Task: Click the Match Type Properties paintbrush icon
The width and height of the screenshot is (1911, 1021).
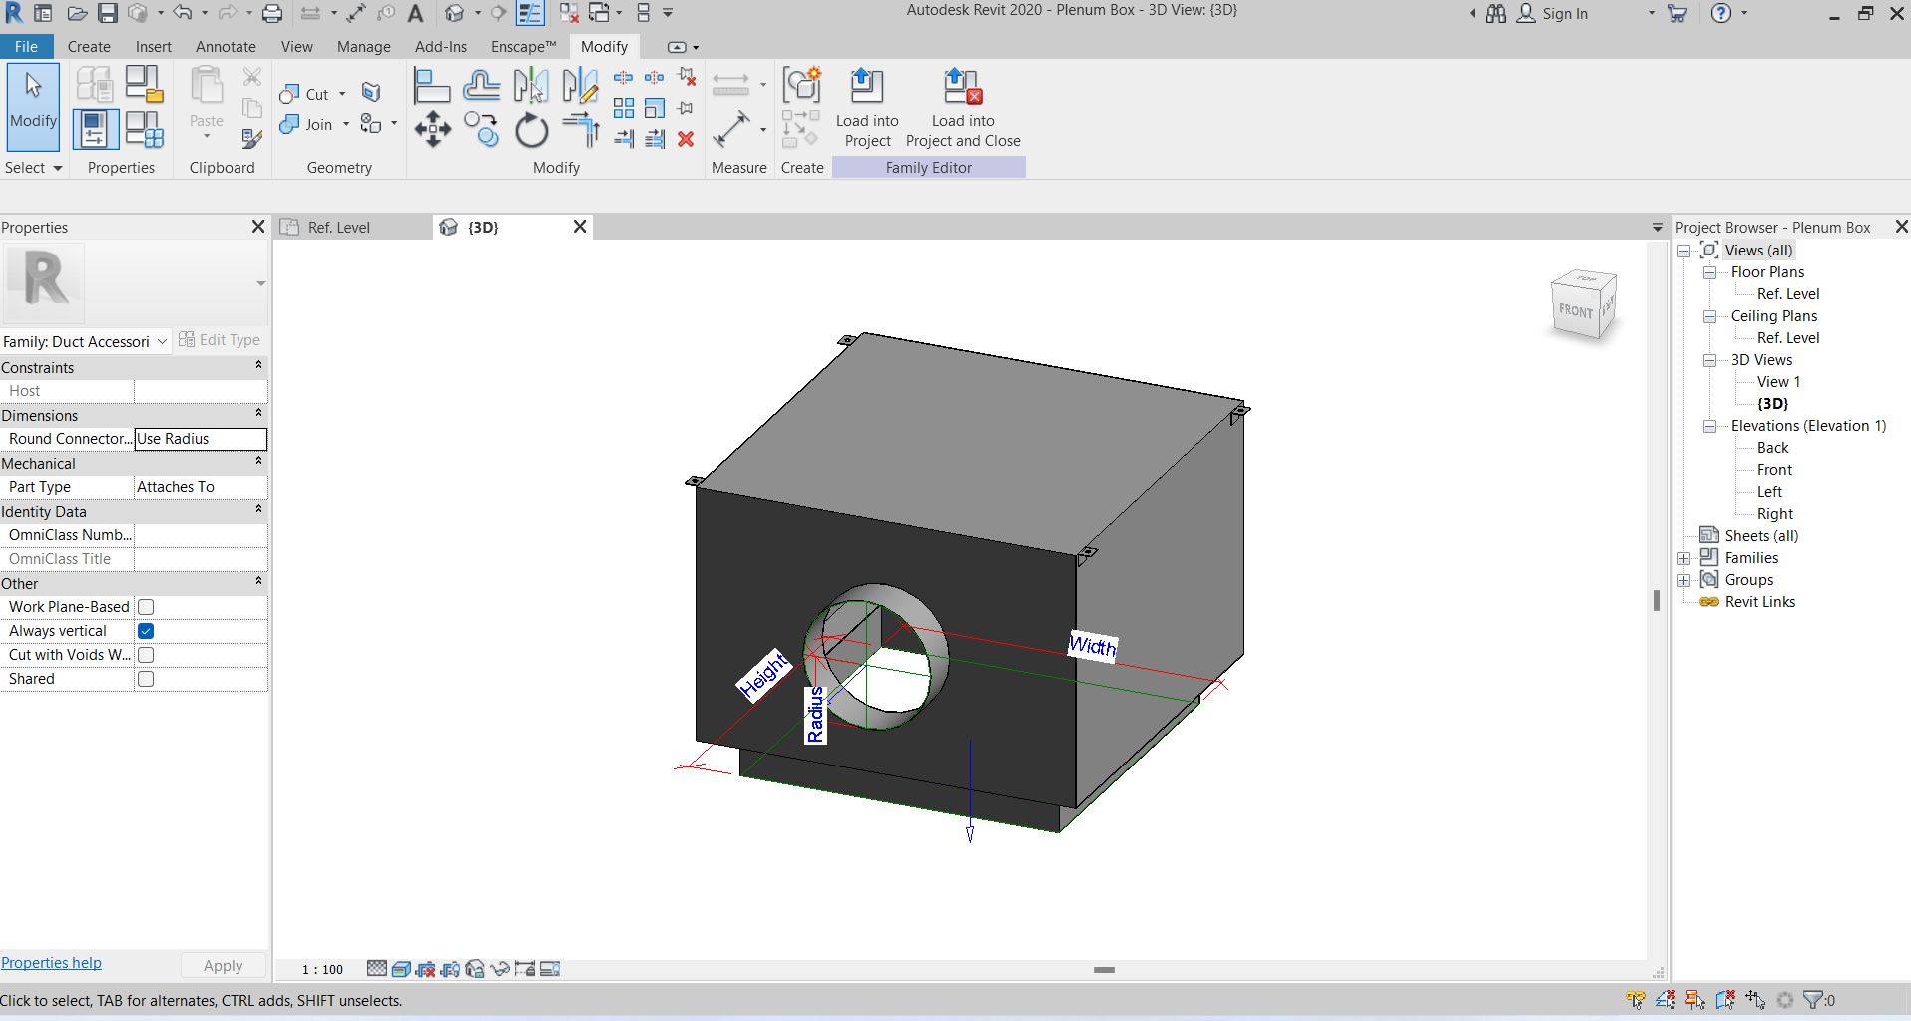Action: [x=252, y=139]
